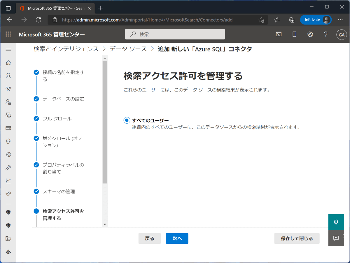This screenshot has width=350, height=263.
Task: Open Resources icon in left sidebar
Action: (x=8, y=115)
